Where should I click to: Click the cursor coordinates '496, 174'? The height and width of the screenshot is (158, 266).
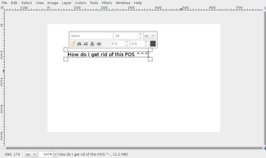point(12,154)
